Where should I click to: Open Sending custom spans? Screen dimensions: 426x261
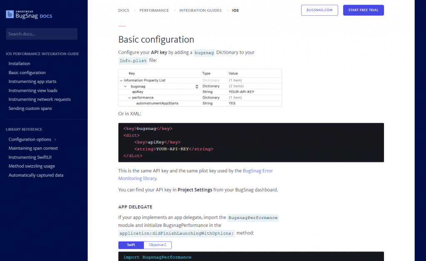(30, 109)
